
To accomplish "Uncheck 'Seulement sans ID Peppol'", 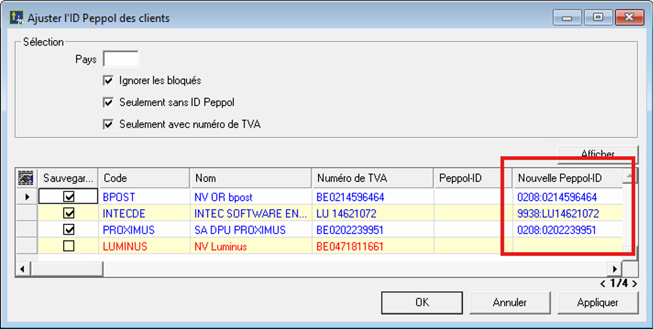I will point(108,103).
